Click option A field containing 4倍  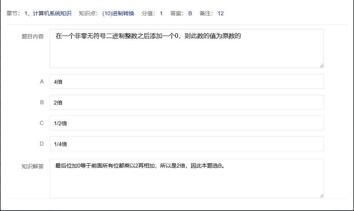point(186,81)
